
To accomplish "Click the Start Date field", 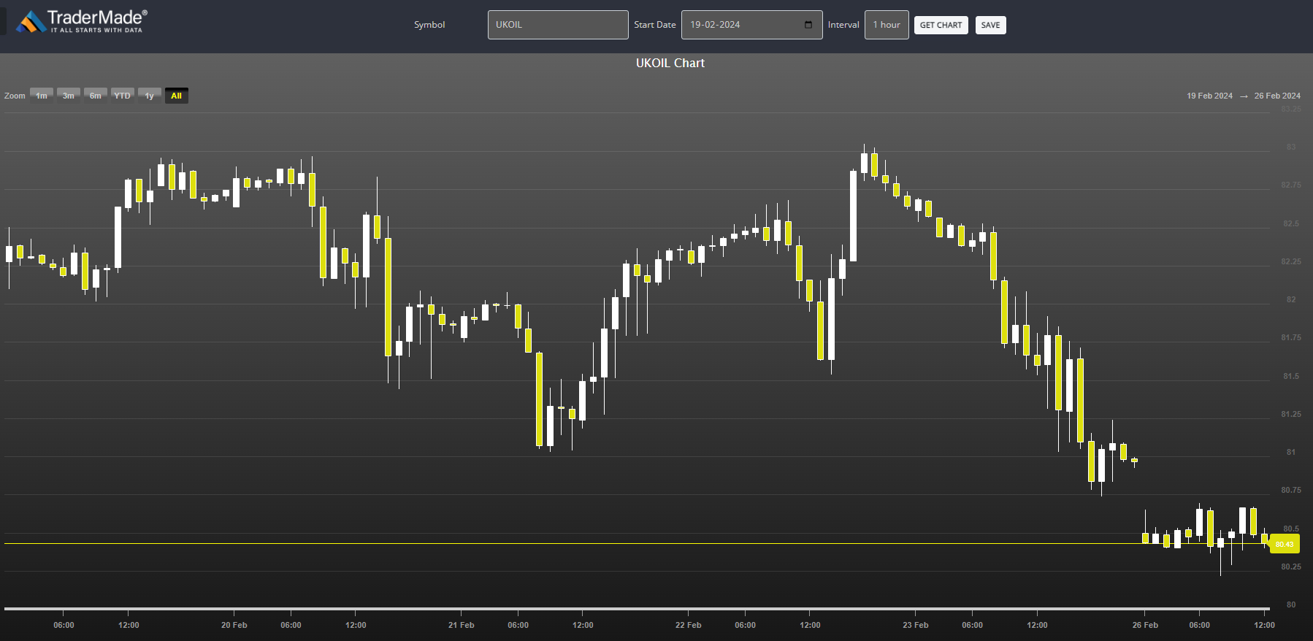I will 751,25.
